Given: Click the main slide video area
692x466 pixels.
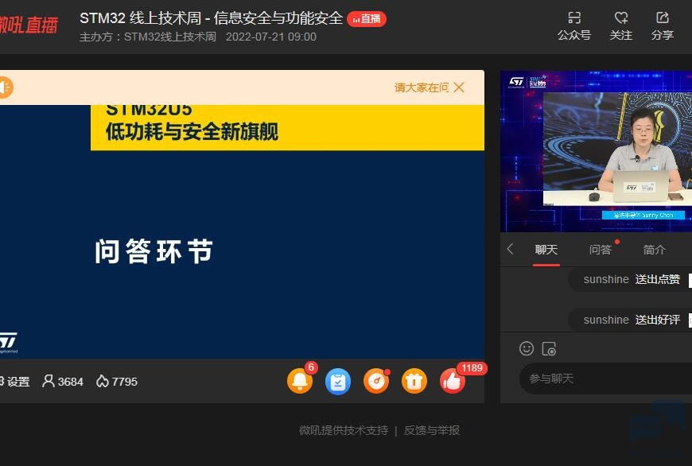Looking at the screenshot, I should pos(242,231).
